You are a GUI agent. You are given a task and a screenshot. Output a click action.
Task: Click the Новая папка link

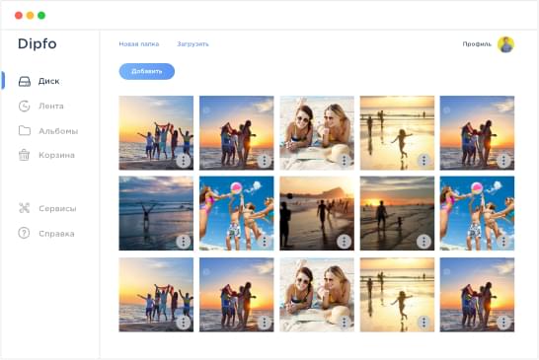pyautogui.click(x=139, y=44)
